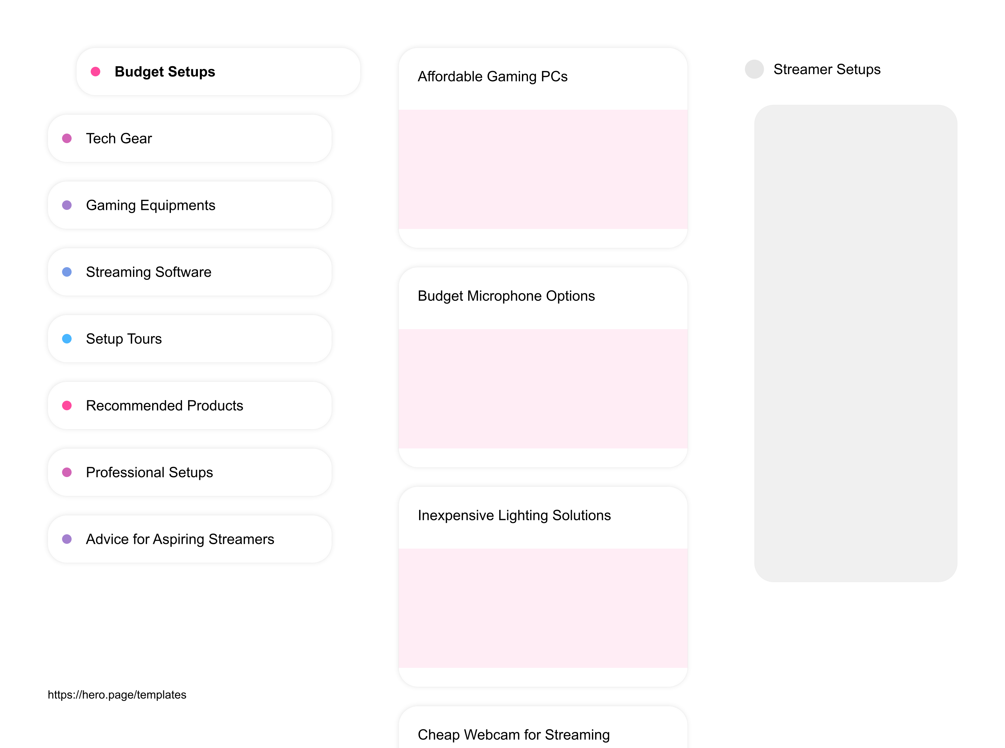1005x748 pixels.
Task: Click the violet dot beside Gaming Equipments
Action: point(67,205)
